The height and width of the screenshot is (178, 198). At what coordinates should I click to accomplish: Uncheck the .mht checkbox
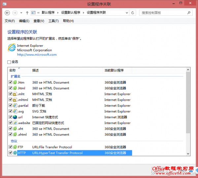pos(11,94)
